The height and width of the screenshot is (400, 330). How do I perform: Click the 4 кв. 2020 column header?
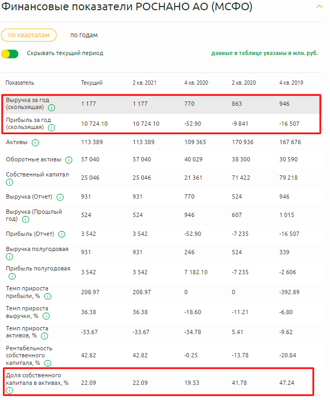pyautogui.click(x=196, y=83)
